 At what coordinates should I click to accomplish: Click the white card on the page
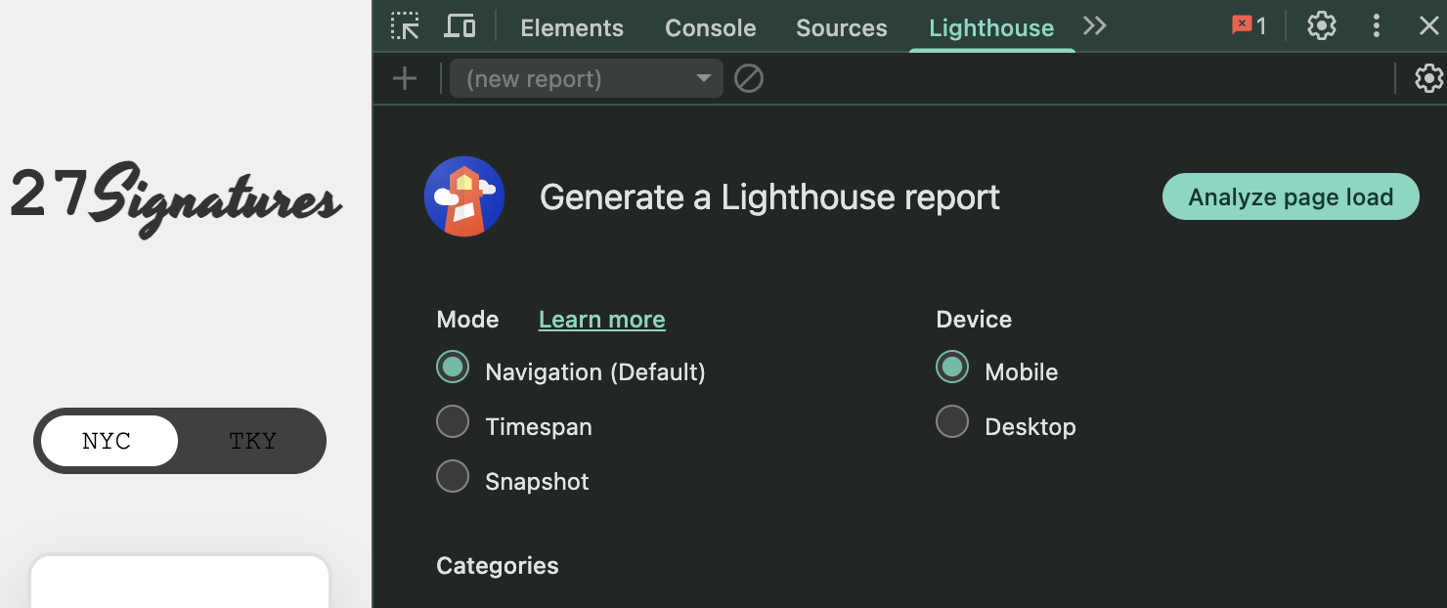coord(180,582)
